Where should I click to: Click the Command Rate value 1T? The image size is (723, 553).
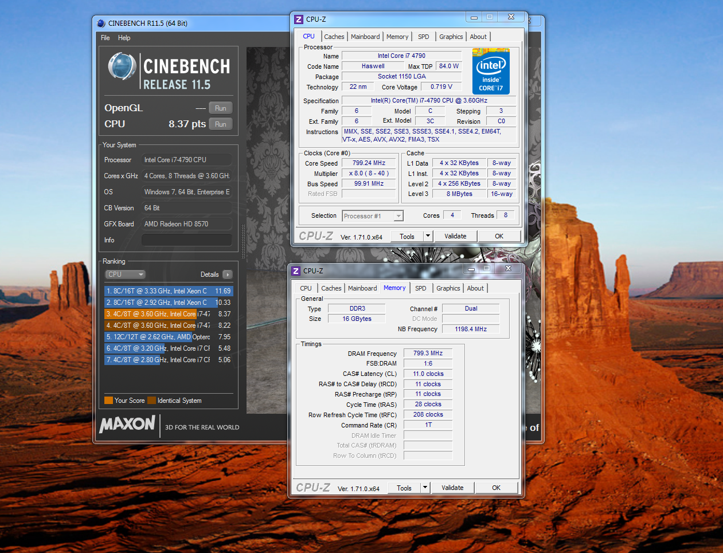point(428,425)
